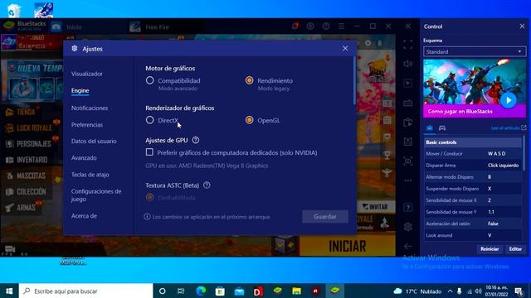Select keyboard controls icon in Control panel

tap(430, 127)
